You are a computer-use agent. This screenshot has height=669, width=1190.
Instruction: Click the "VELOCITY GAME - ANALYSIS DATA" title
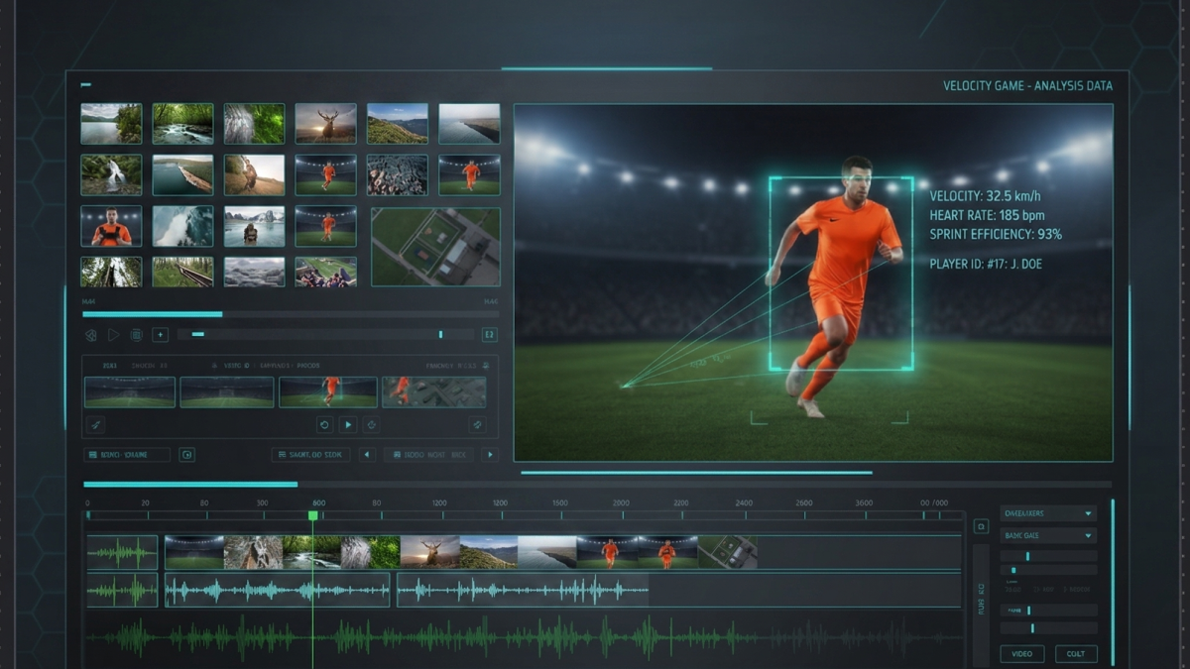tap(1027, 86)
